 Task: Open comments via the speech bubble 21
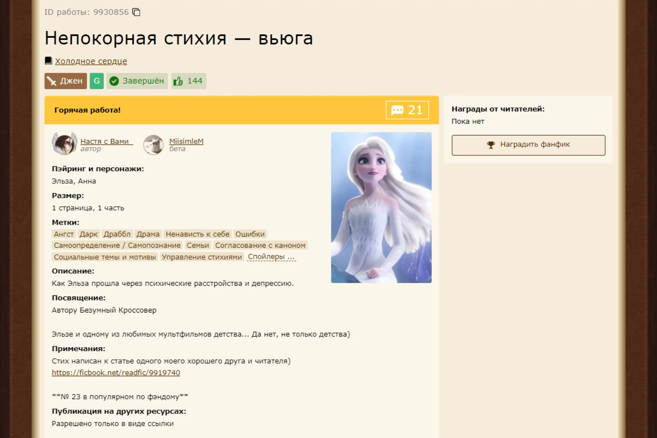[407, 110]
